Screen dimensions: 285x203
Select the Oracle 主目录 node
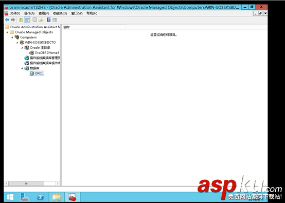(x=38, y=48)
